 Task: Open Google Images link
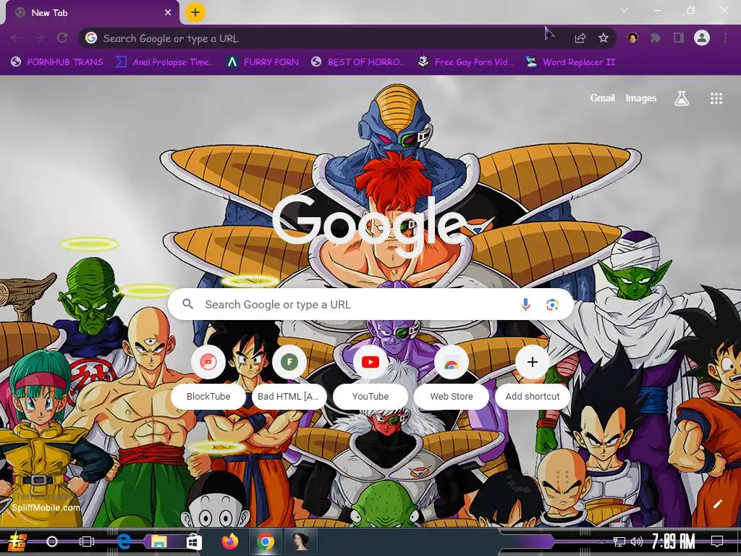tap(641, 98)
